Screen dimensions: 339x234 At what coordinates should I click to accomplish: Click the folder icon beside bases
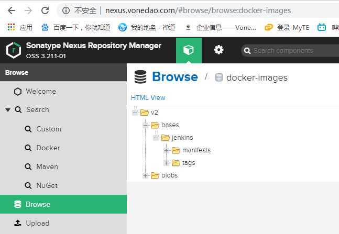coord(155,125)
